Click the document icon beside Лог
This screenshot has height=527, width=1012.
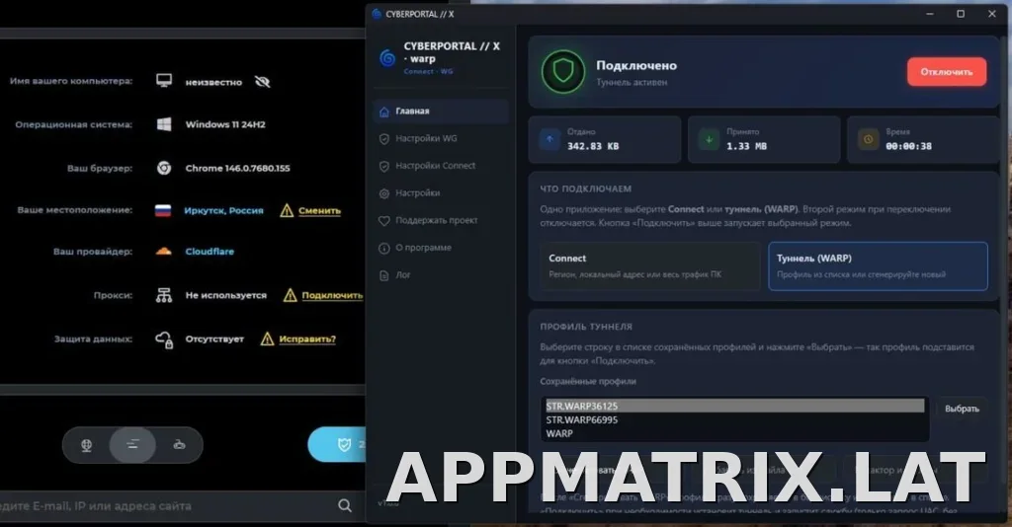(x=384, y=275)
